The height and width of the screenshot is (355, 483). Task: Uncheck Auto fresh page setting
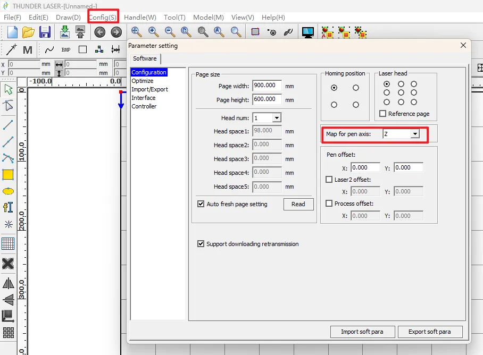(201, 204)
